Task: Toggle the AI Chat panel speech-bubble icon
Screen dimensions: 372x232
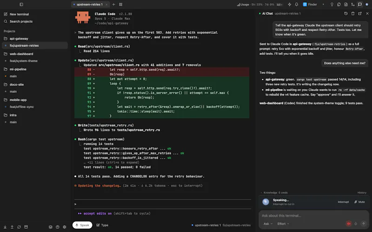Action: coord(360,5)
